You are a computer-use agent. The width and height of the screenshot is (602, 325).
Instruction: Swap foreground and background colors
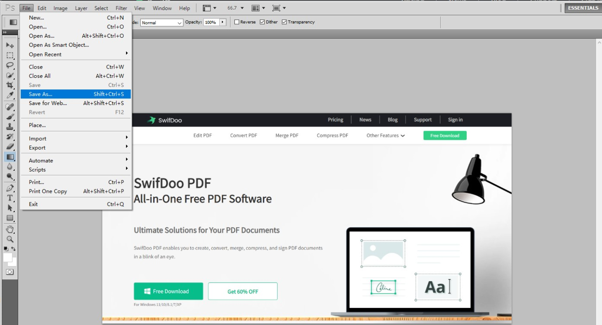click(13, 248)
